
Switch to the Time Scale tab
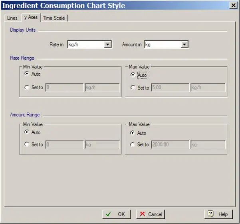point(54,18)
